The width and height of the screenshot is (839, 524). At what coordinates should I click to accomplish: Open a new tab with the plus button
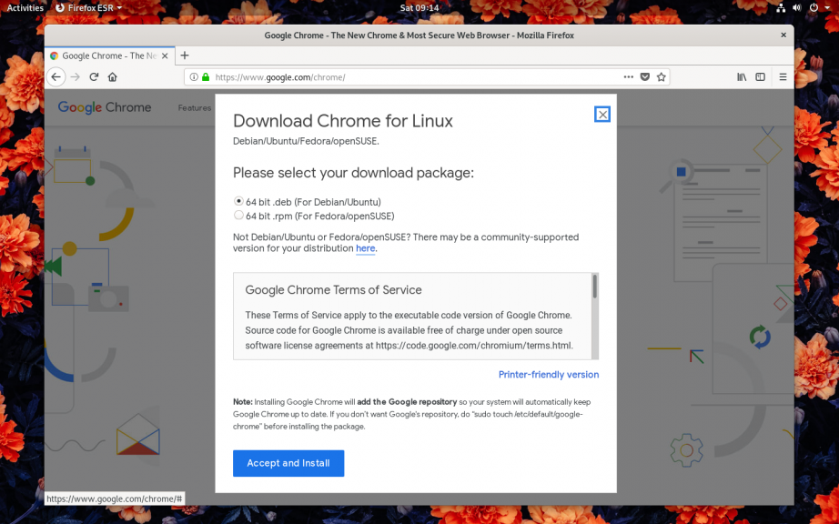click(x=185, y=55)
